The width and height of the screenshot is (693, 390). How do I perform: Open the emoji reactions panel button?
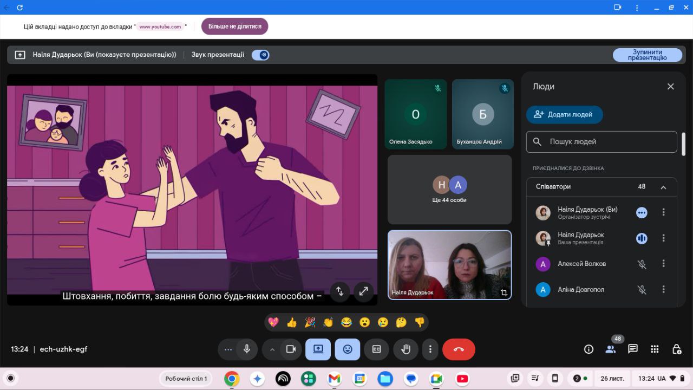click(348, 349)
